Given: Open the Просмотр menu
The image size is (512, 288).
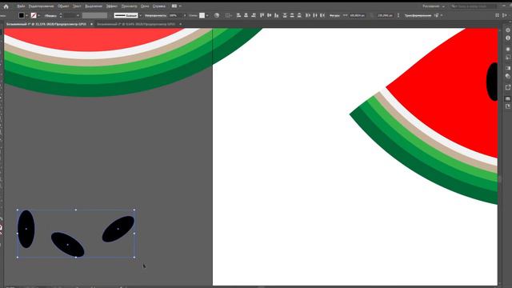Looking at the screenshot, I should tap(130, 6).
